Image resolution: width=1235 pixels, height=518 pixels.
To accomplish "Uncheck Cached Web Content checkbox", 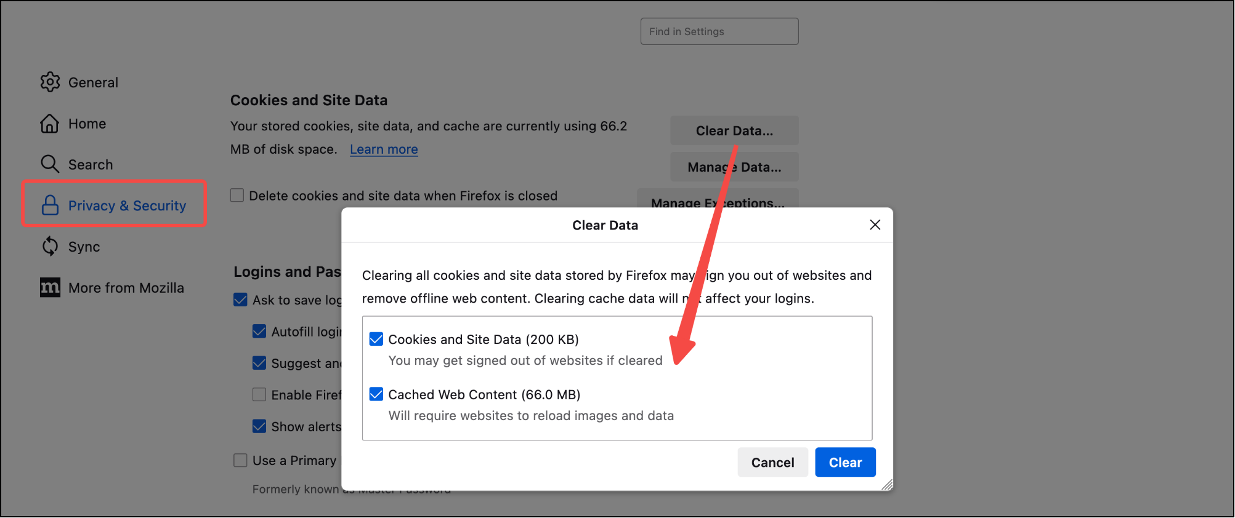I will [x=376, y=394].
